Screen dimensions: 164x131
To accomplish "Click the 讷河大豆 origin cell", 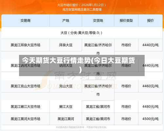I will coord(66,66).
